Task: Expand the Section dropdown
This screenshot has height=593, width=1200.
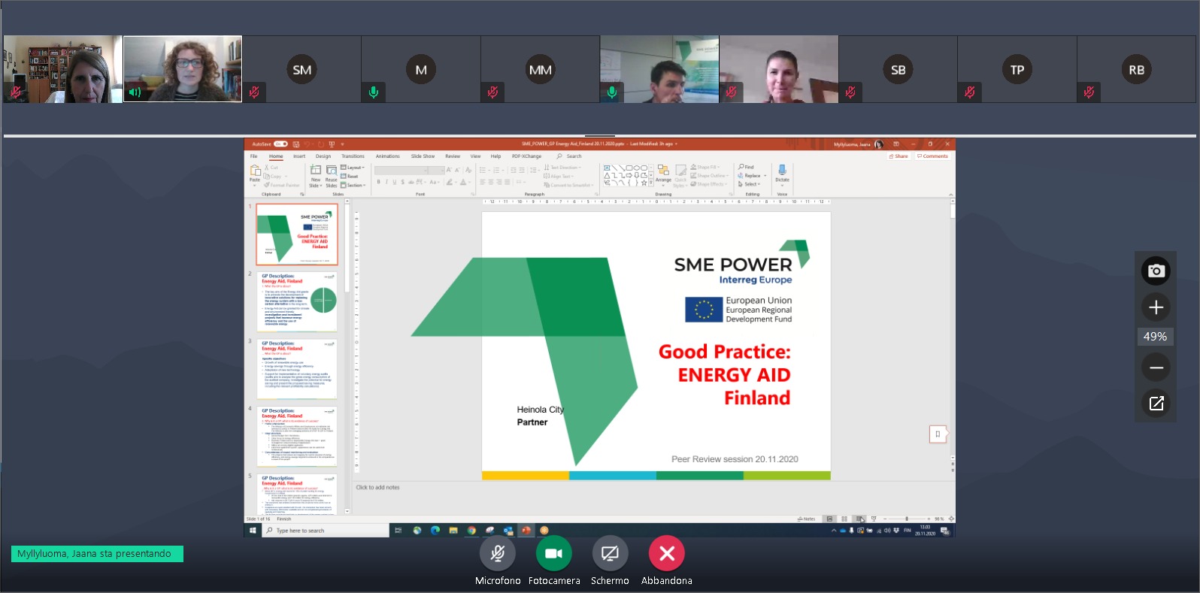Action: pos(353,185)
